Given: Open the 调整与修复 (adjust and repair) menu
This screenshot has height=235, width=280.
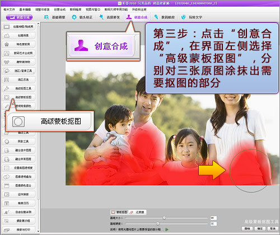Looking at the screenshot, I should coord(43,10).
